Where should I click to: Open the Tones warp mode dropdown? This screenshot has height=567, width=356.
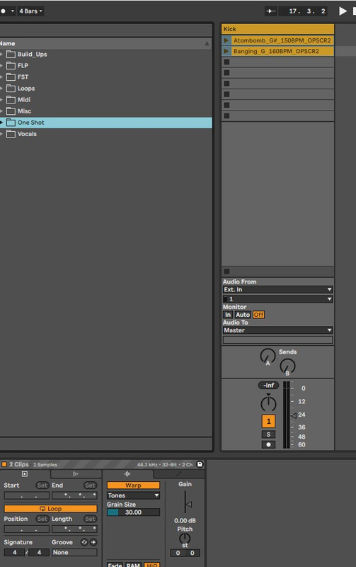pos(133,495)
